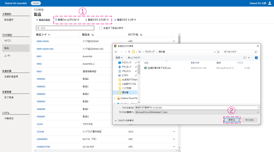274x152 pixels.
Task: Open the ファイルの種類 dropdown
Action: coord(197,112)
